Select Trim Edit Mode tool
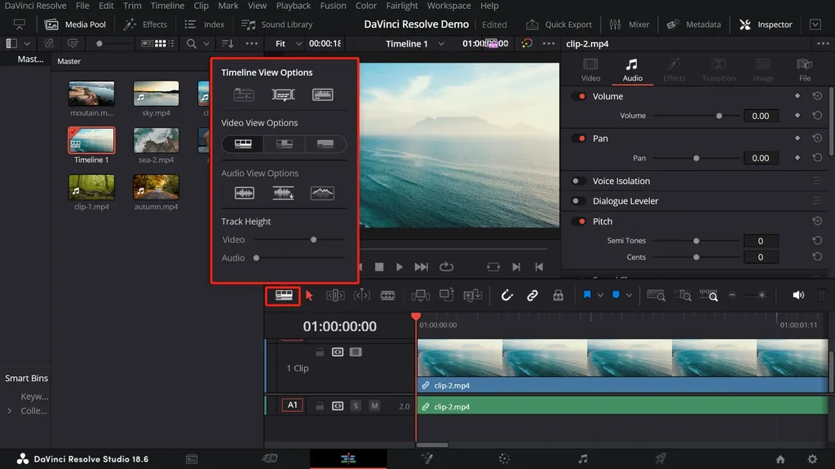 (x=335, y=296)
